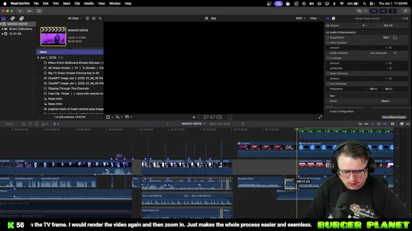Collapse the MANGO MOVIE library tree
This screenshot has height=231, width=412.
[x=1, y=24]
